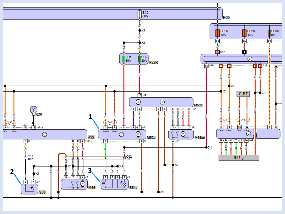This screenshot has width=285, height=214.
Task: Click pin 31 below fuse SB25
Action: 217,41
